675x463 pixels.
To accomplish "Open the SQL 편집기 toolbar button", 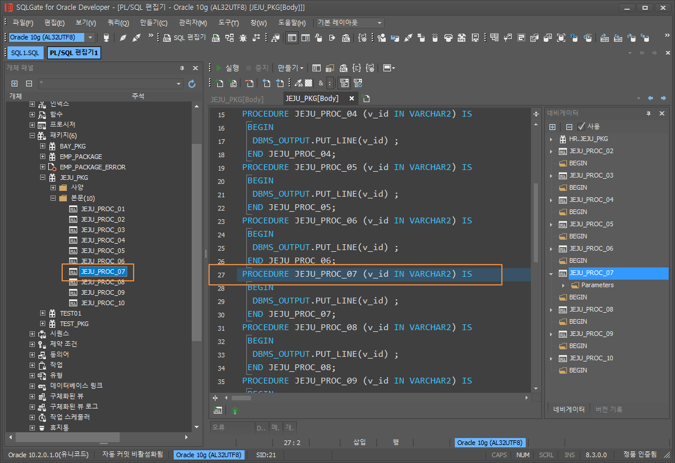I will point(185,38).
